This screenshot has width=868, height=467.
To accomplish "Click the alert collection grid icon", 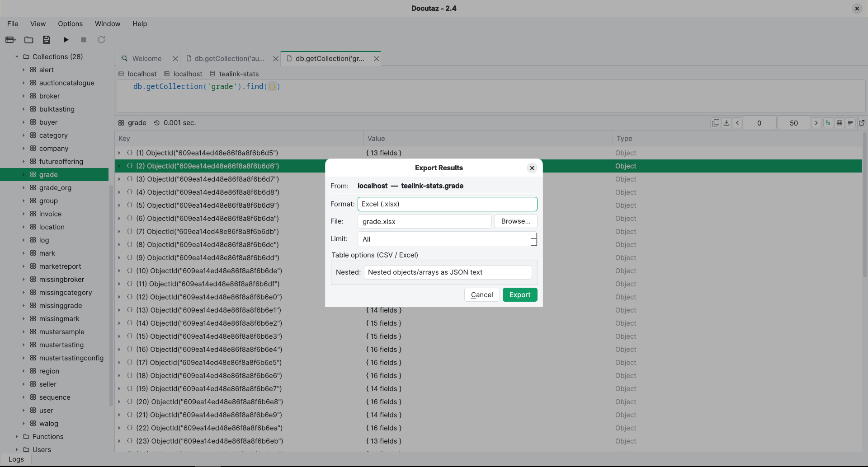I will click(x=33, y=70).
